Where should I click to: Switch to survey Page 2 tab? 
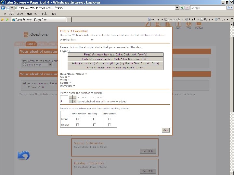(x=31, y=44)
